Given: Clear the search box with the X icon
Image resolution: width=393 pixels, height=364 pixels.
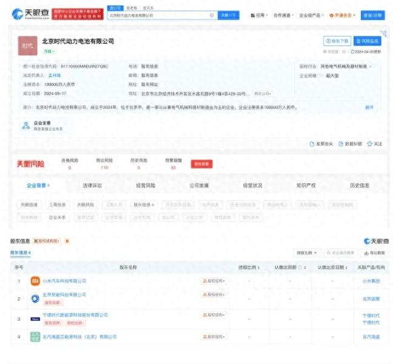Looking at the screenshot, I should [211, 15].
